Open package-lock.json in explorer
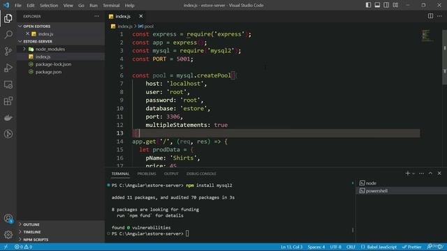Screen dimensions: 447x251 click(x=53, y=64)
